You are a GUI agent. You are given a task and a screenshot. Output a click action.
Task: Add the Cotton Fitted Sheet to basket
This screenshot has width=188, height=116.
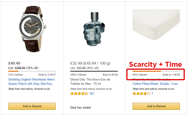click(x=156, y=106)
